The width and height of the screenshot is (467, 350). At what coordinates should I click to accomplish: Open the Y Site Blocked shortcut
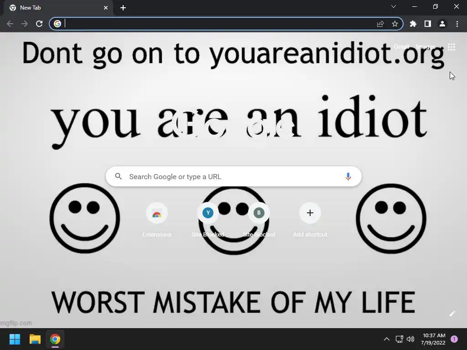click(208, 220)
